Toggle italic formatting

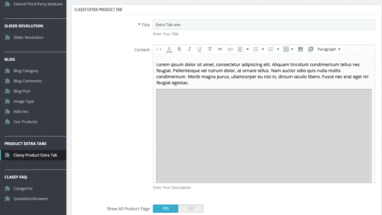(189, 49)
